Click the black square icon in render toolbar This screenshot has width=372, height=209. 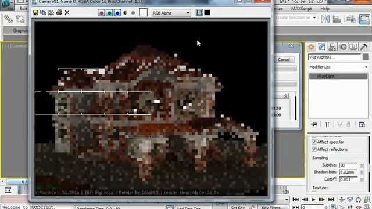(x=207, y=13)
